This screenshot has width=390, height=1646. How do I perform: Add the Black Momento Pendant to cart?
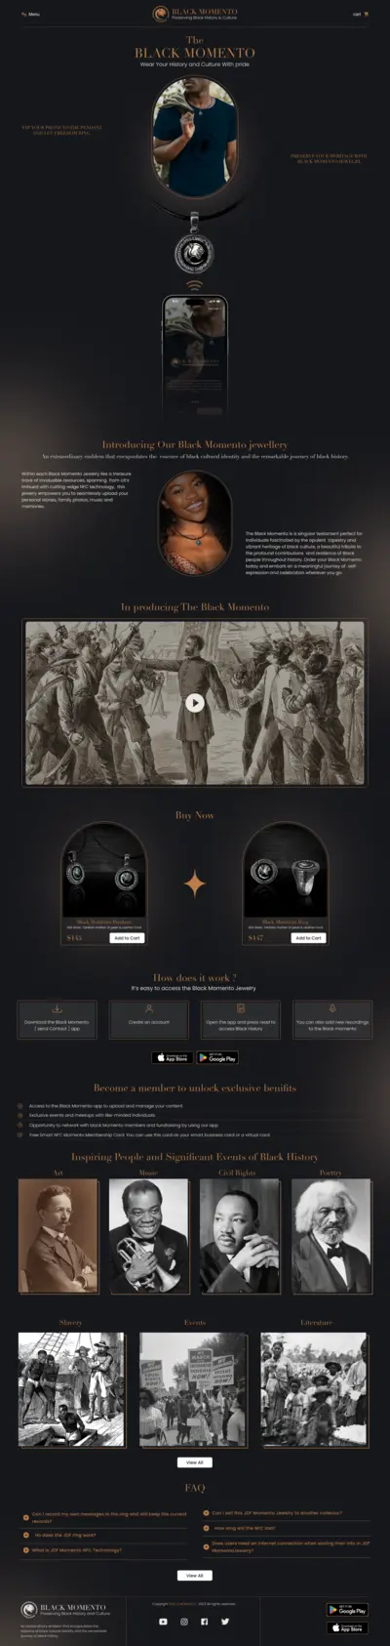(x=128, y=937)
